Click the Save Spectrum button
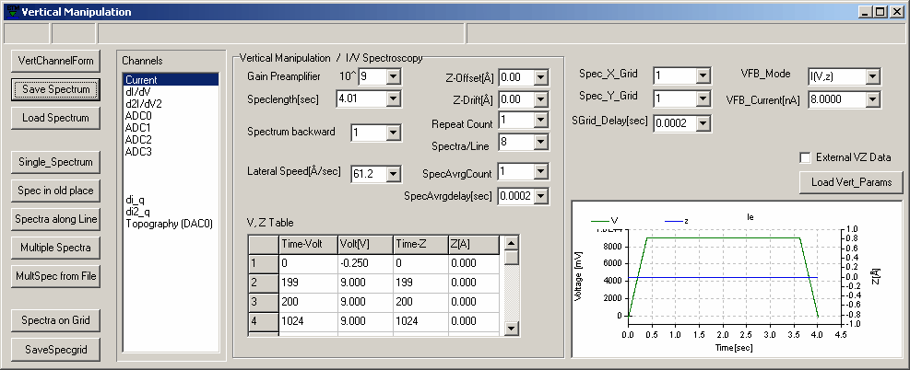The height and width of the screenshot is (370, 910). (x=55, y=89)
